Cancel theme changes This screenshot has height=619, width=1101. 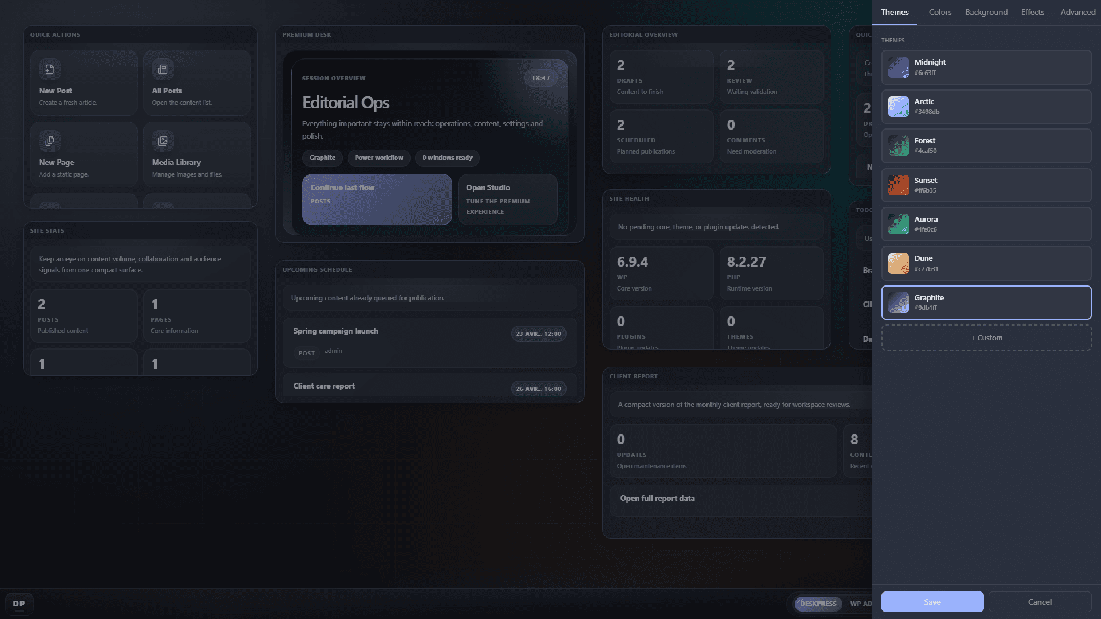click(x=1039, y=602)
